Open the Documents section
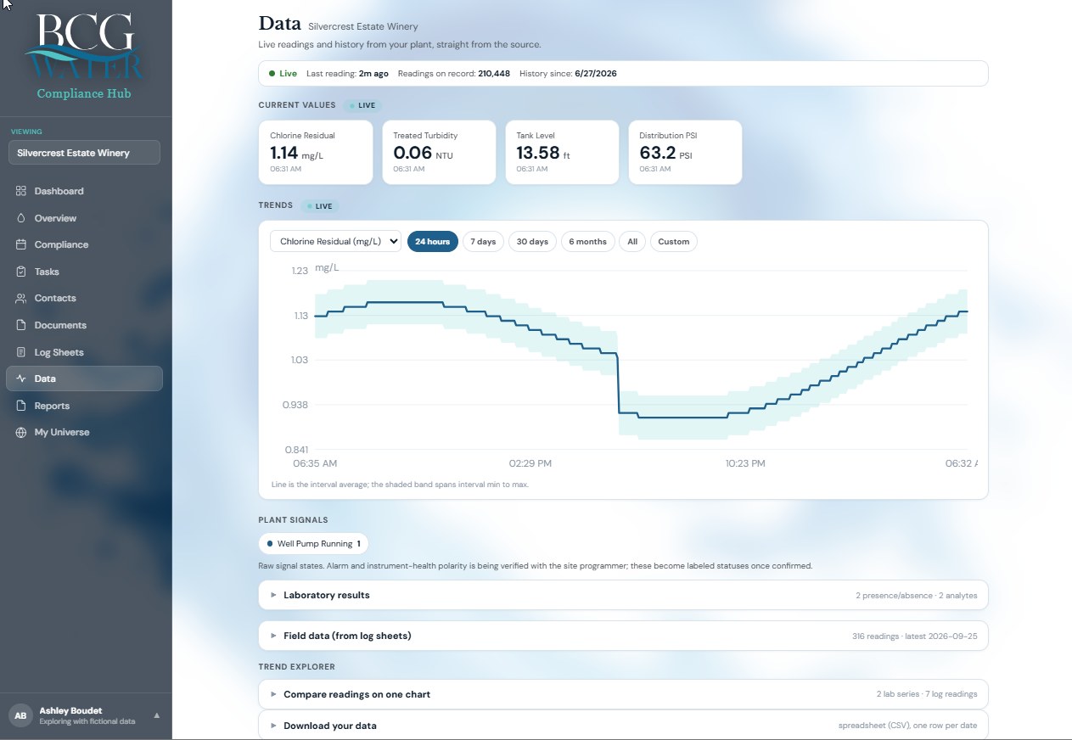Viewport: 1072px width, 740px height. point(84,325)
